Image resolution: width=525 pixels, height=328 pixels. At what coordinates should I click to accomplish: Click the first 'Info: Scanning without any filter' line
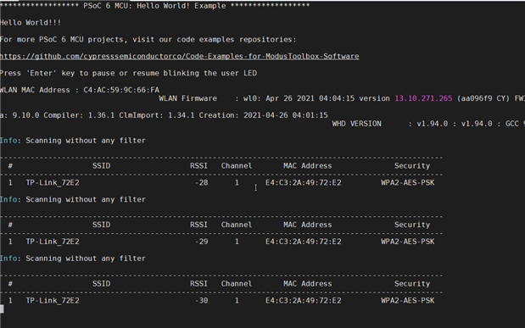(x=73, y=141)
